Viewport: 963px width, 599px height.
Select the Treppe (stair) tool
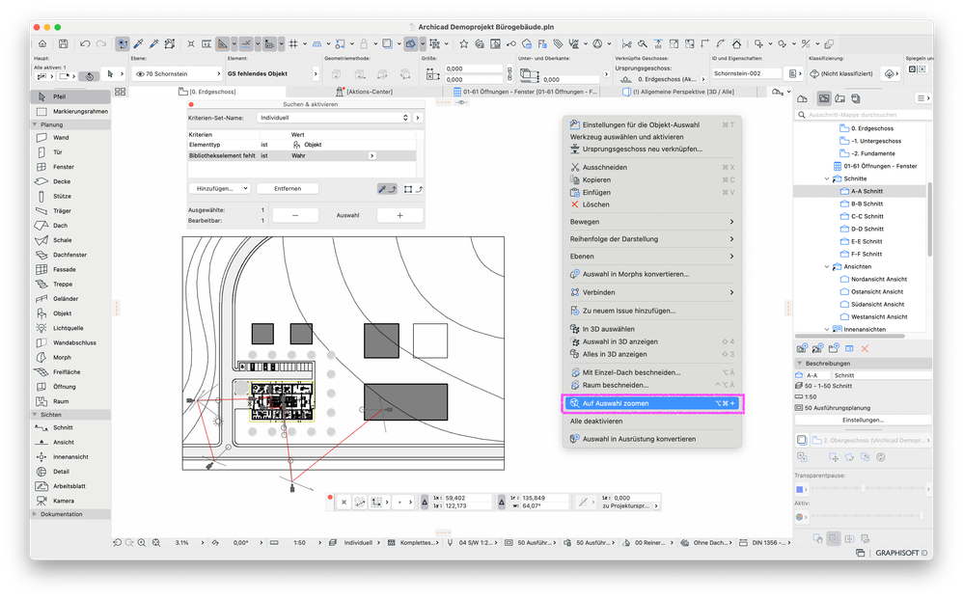[x=62, y=285]
